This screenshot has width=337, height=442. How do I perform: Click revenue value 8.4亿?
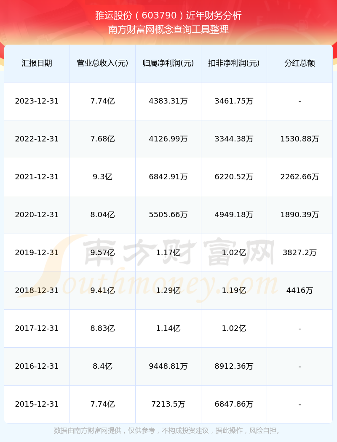[x=103, y=367]
